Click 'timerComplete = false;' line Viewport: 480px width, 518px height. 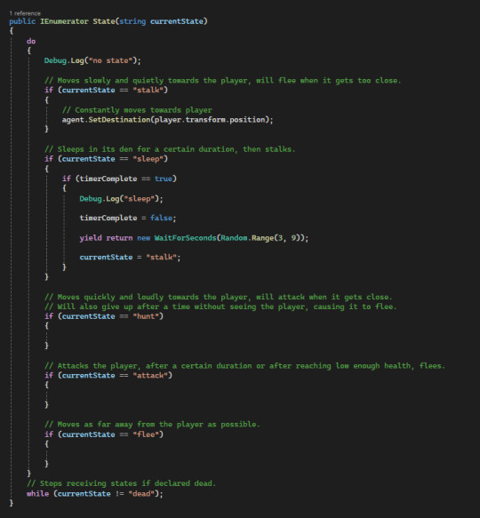point(128,218)
